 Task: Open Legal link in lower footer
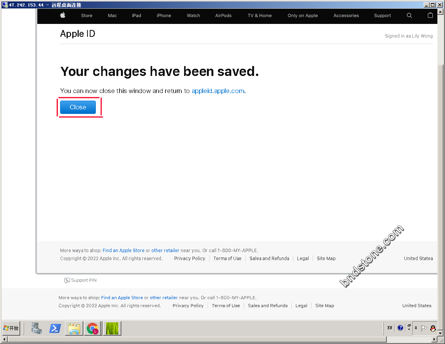301,306
